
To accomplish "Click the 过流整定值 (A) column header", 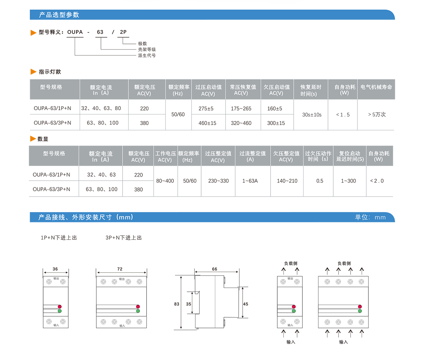I will point(253,156).
